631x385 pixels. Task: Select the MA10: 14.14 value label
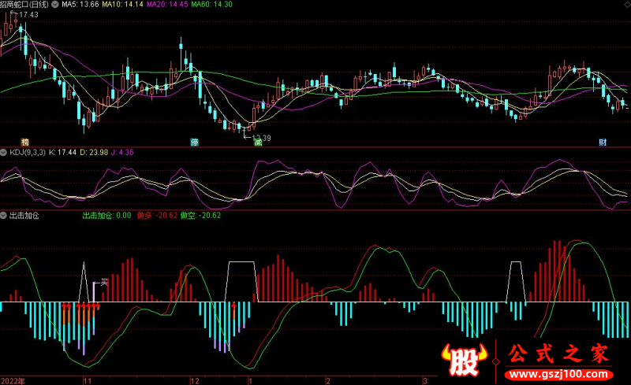click(122, 5)
